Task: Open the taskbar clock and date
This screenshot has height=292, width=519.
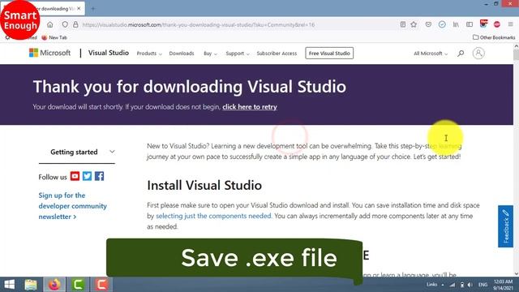Action: point(503,285)
